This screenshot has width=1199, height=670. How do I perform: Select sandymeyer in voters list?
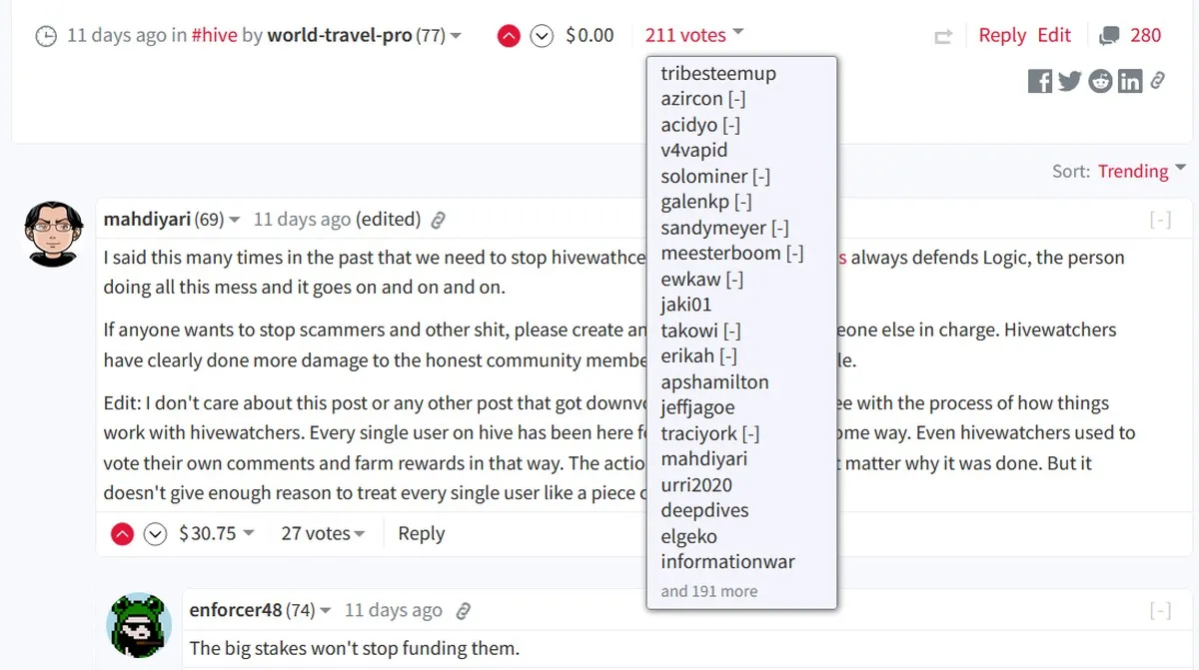(x=713, y=227)
